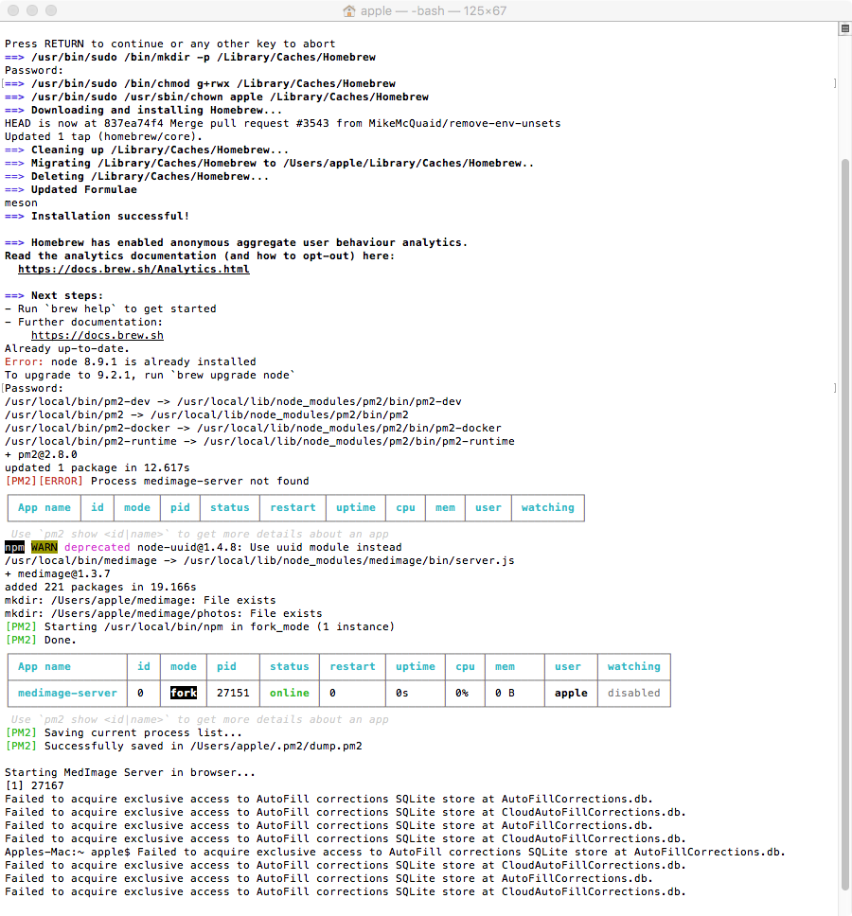Click the yellow 'WARN' label
The height and width of the screenshot is (916, 852).
(x=44, y=547)
